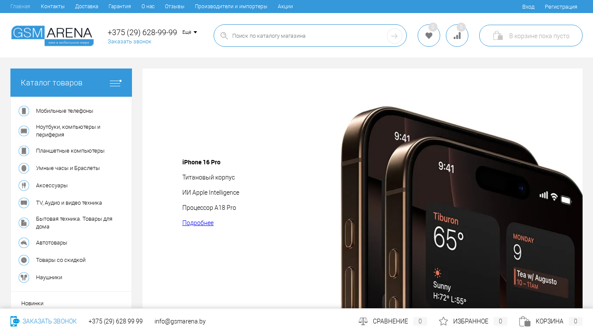
Task: Click the home appliances category icon
Action: (x=24, y=223)
